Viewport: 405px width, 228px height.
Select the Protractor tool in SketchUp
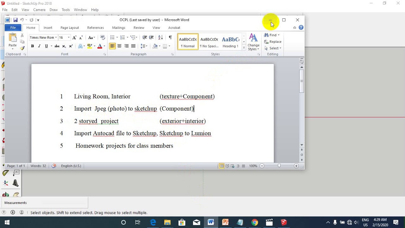tap(6, 173)
